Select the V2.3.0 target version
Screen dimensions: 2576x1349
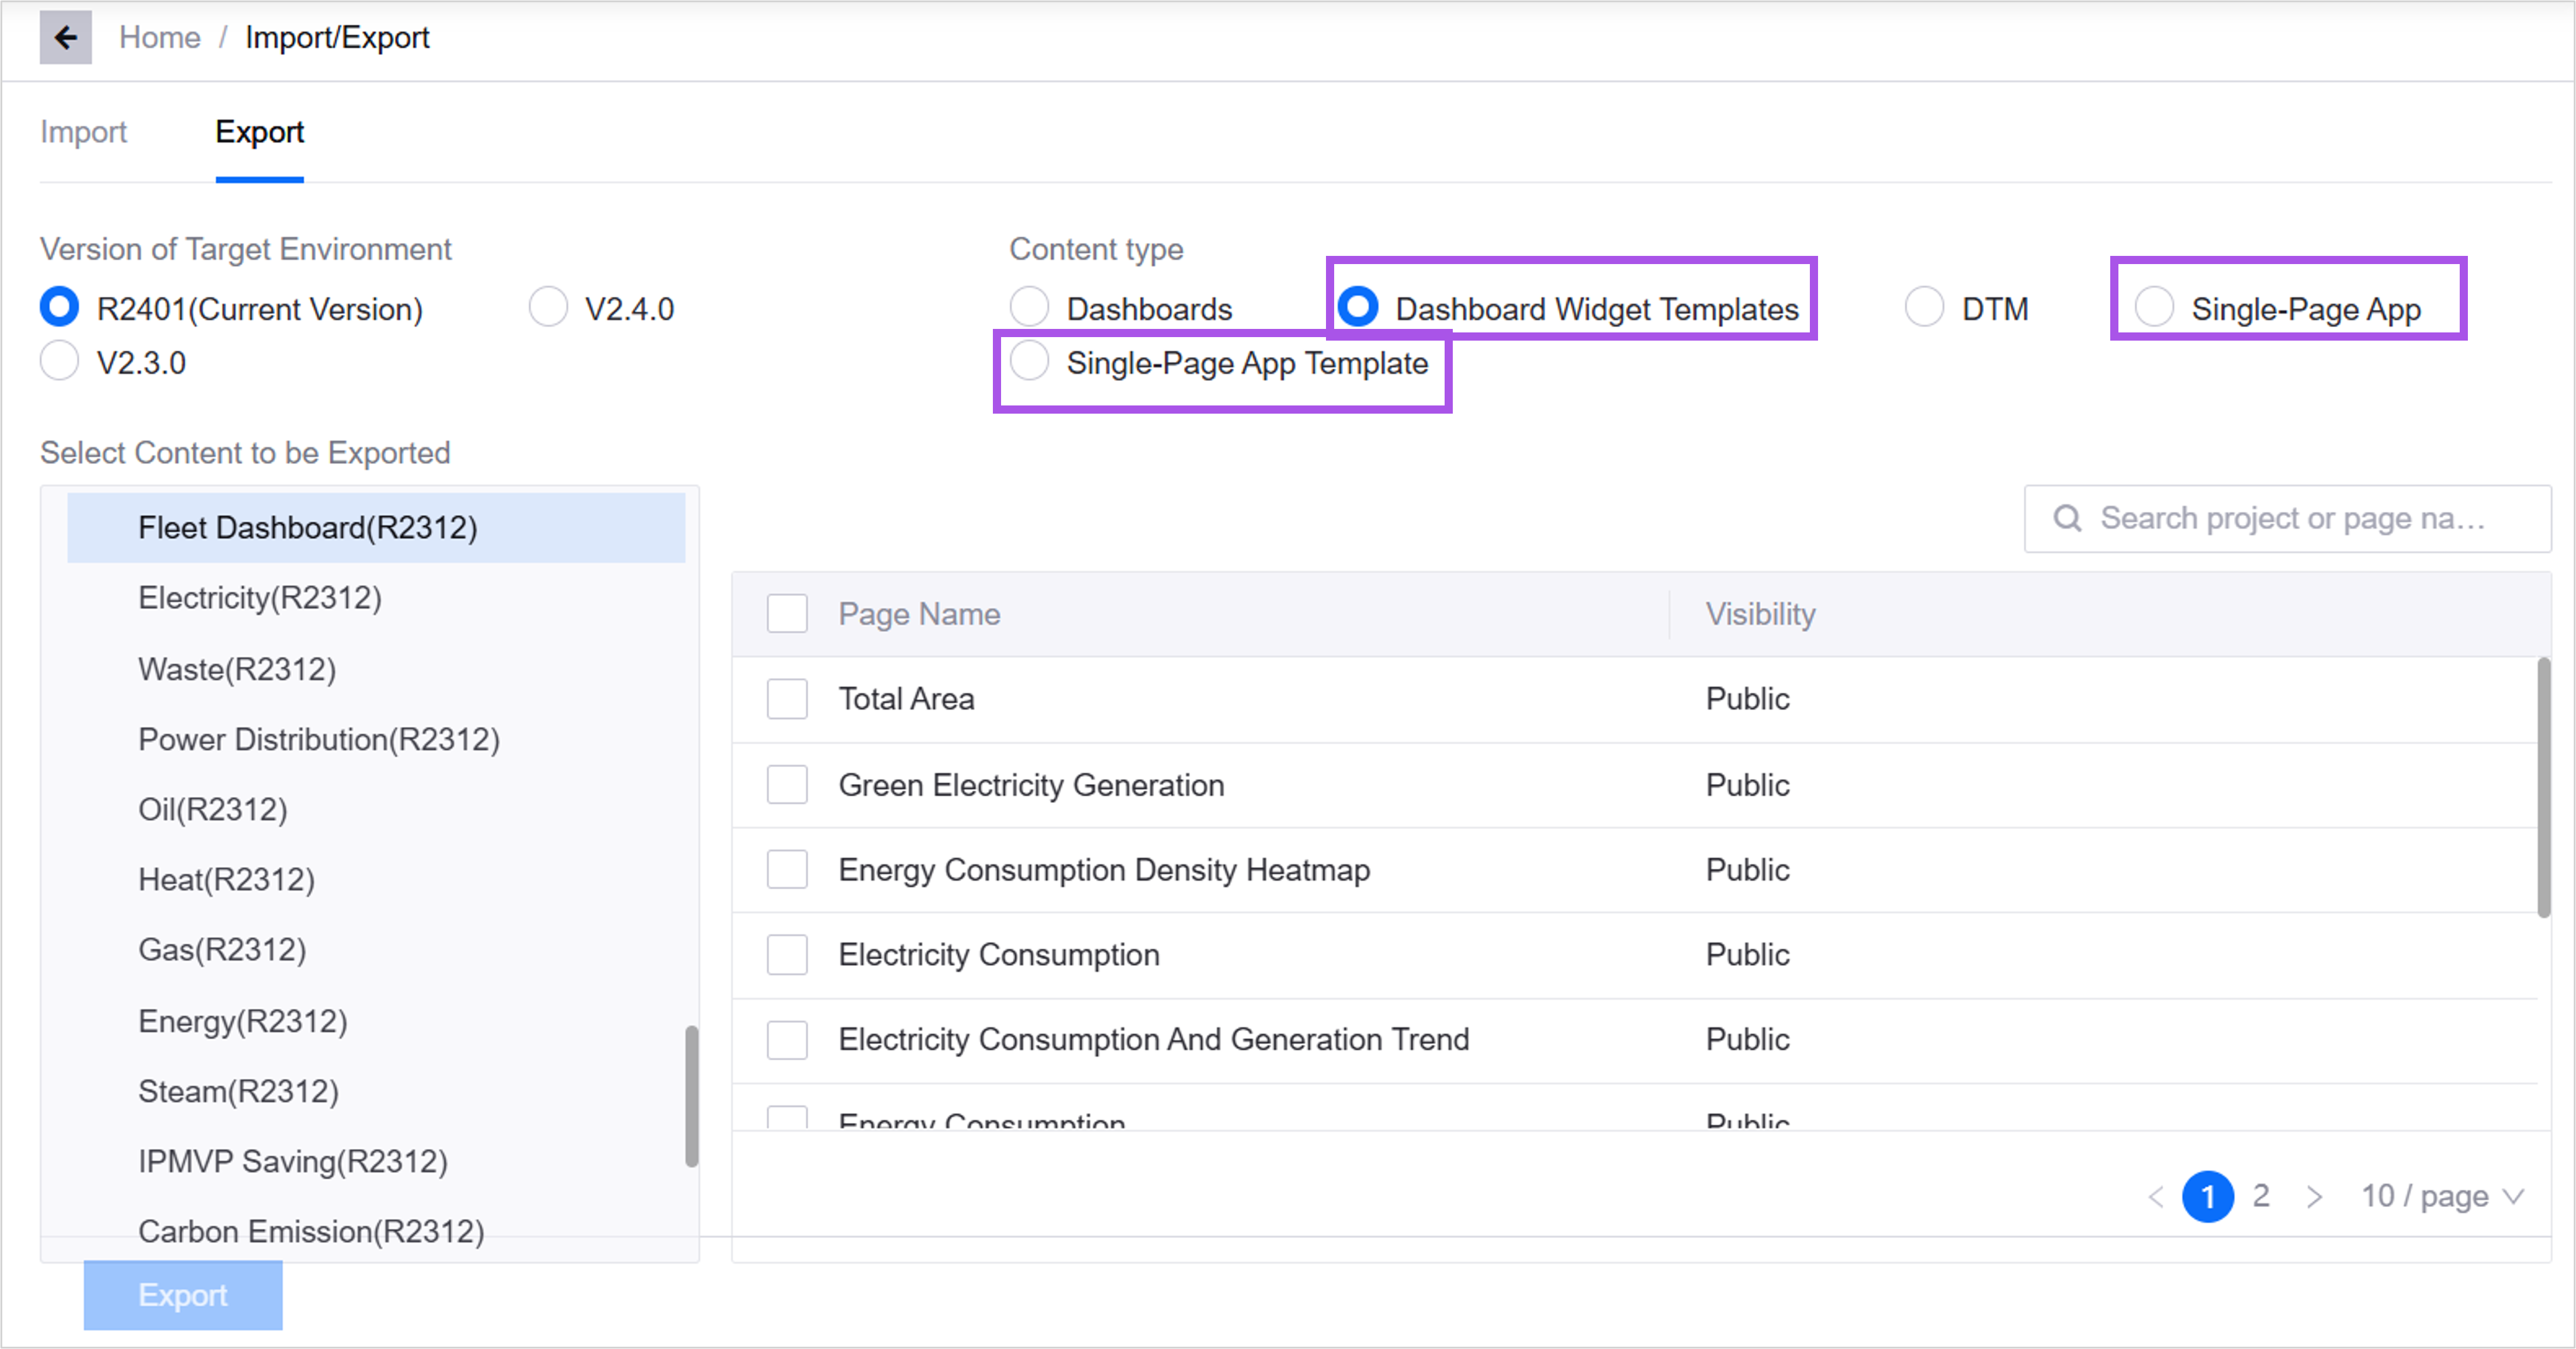pyautogui.click(x=59, y=361)
